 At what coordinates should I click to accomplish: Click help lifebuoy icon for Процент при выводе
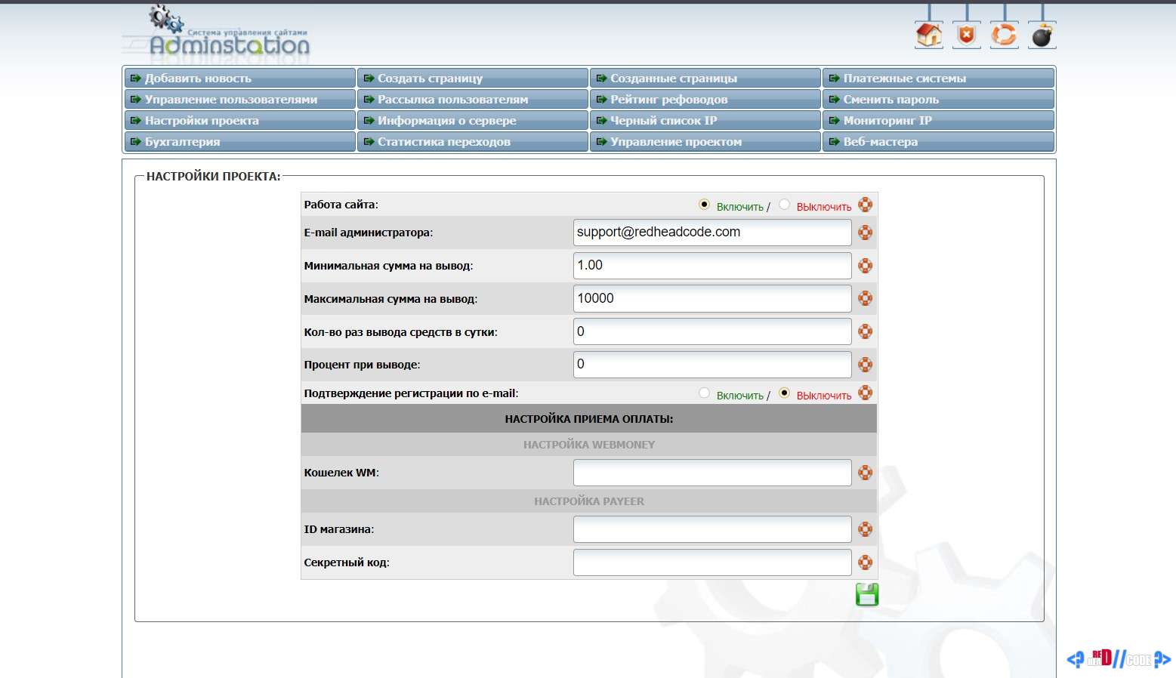click(866, 365)
